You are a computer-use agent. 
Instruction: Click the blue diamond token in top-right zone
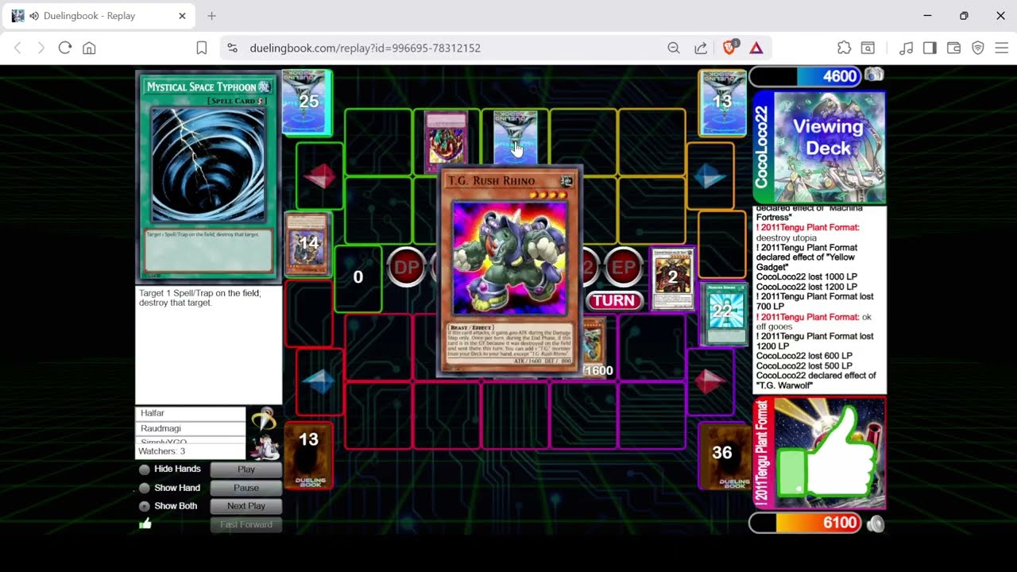pyautogui.click(x=710, y=176)
